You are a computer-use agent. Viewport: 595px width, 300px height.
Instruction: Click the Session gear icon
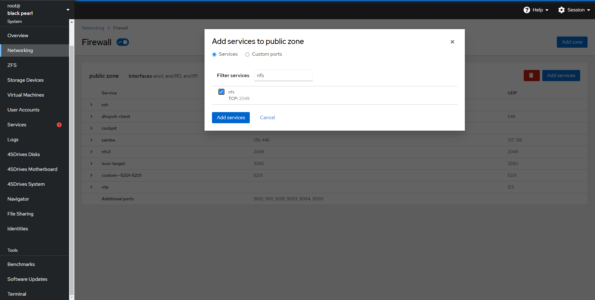561,10
